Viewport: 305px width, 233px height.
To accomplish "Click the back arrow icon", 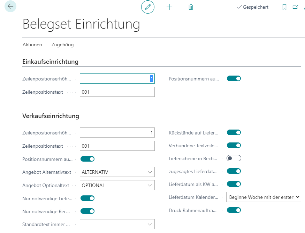I will [x=10, y=7].
